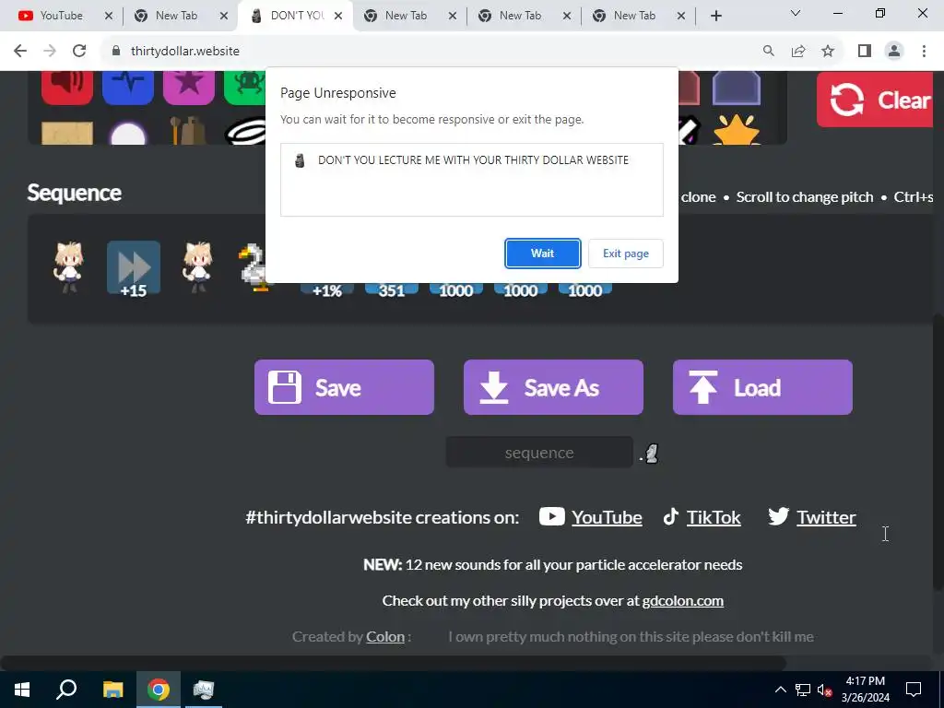Click the Wait button in the dialog
Viewport: 944px width, 708px height.
click(x=542, y=254)
